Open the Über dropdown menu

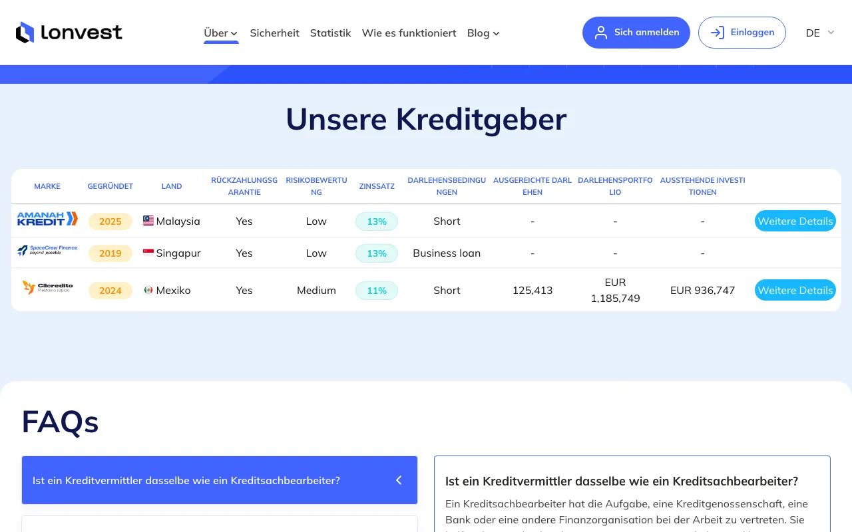point(221,33)
